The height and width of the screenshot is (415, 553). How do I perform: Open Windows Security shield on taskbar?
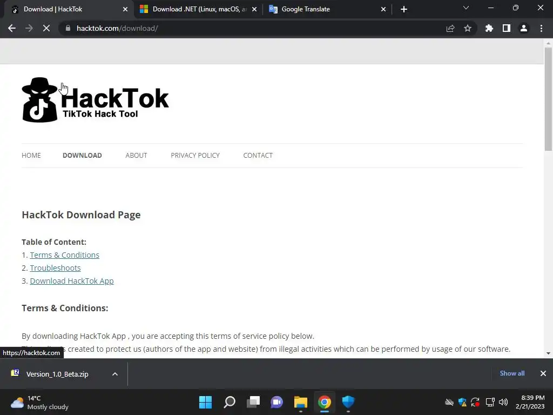[x=348, y=402]
